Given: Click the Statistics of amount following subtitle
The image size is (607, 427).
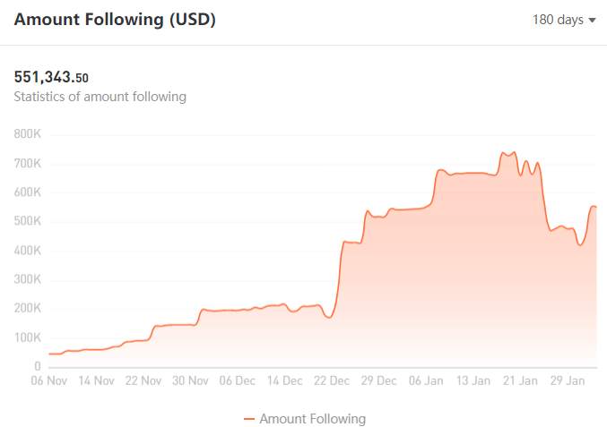Looking at the screenshot, I should (x=100, y=97).
